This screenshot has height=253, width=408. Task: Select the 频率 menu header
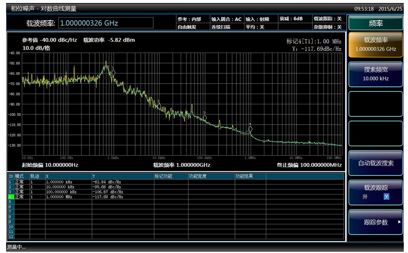(x=376, y=23)
